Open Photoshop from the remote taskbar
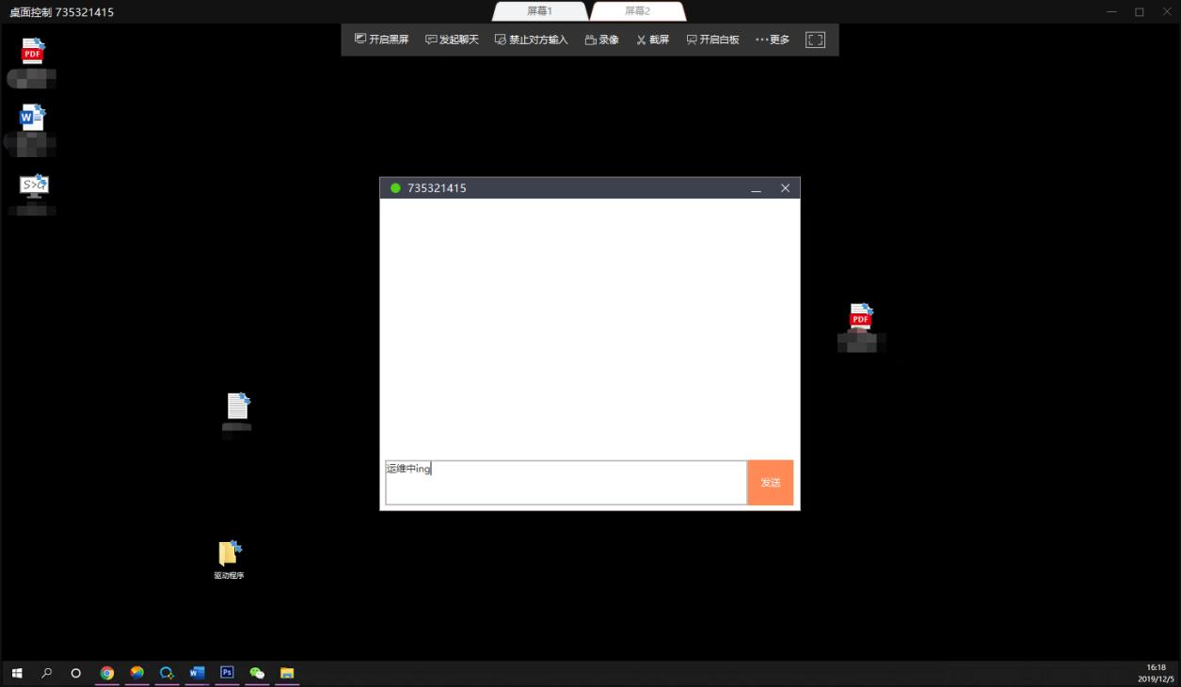Image resolution: width=1181 pixels, height=687 pixels. click(227, 673)
